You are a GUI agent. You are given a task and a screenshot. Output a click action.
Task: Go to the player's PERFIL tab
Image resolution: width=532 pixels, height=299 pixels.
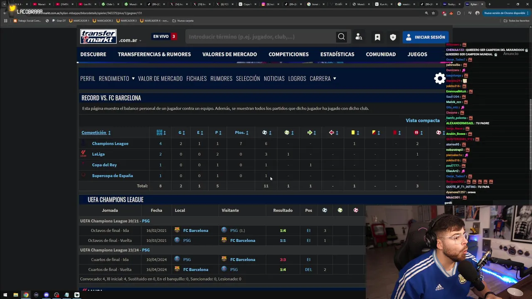[x=88, y=78]
